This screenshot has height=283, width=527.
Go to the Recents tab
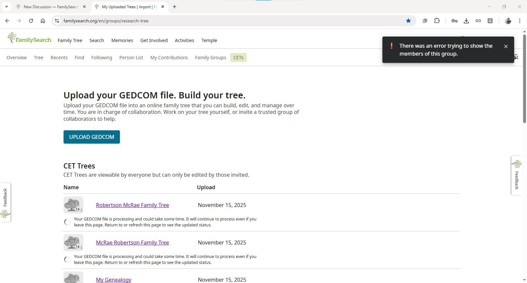click(x=59, y=58)
